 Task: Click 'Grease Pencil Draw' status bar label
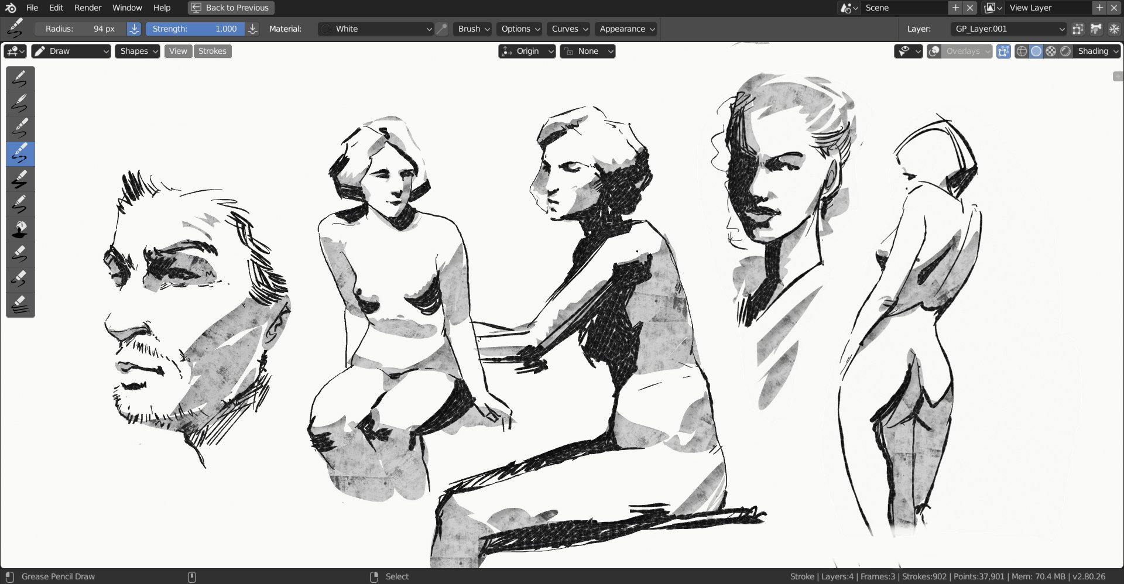point(58,576)
